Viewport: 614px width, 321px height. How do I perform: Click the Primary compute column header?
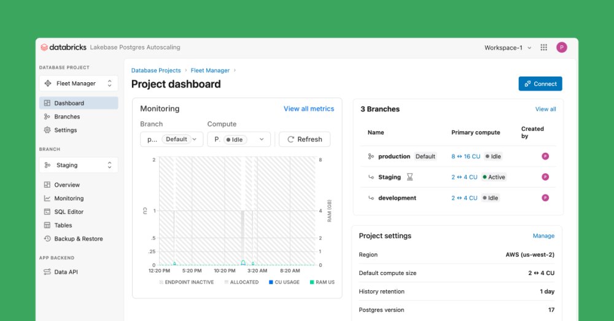click(x=475, y=133)
